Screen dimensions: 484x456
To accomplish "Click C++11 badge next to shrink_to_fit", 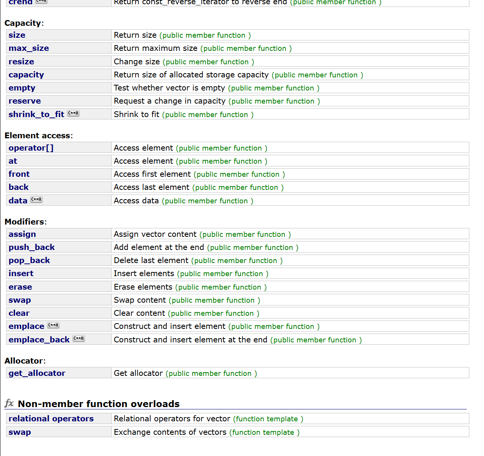I will (x=73, y=113).
